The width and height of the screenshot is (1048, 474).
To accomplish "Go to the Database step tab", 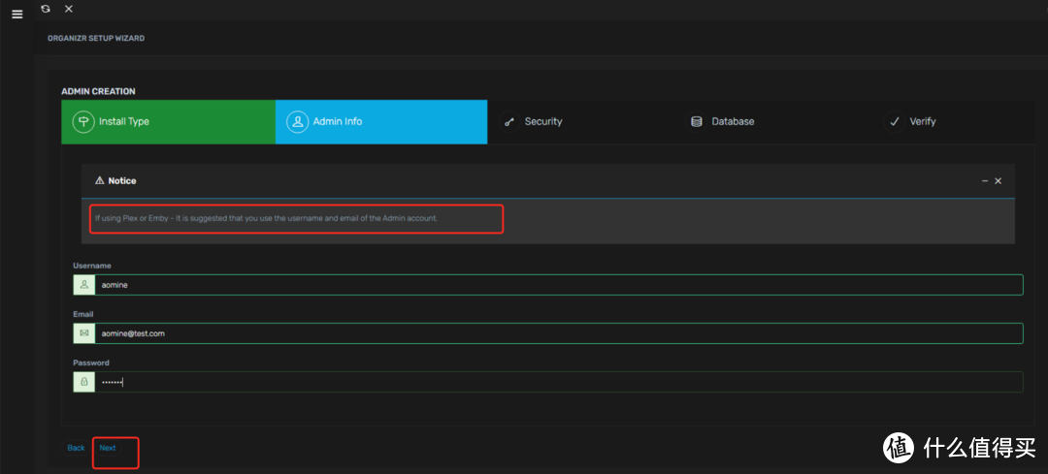I will tap(733, 122).
